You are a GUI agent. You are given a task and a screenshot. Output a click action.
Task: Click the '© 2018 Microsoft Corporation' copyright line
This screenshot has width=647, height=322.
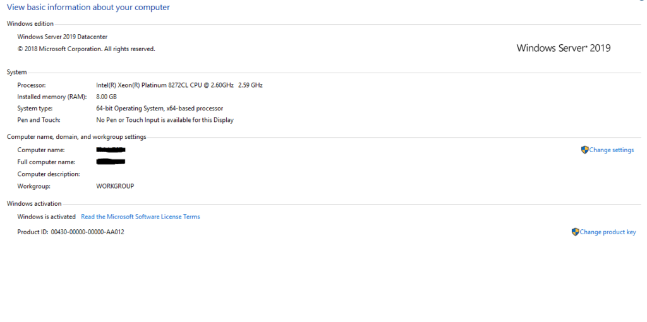pyautogui.click(x=86, y=49)
